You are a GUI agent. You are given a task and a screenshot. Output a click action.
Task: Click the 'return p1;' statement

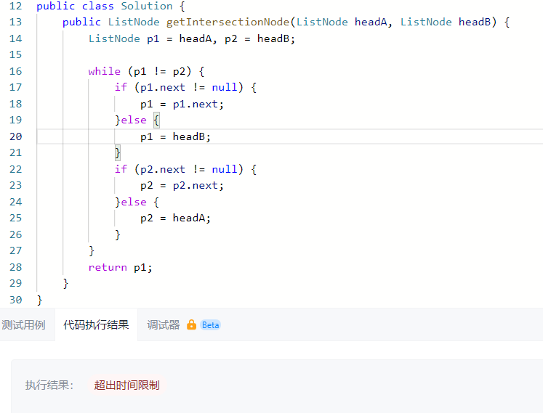(120, 267)
